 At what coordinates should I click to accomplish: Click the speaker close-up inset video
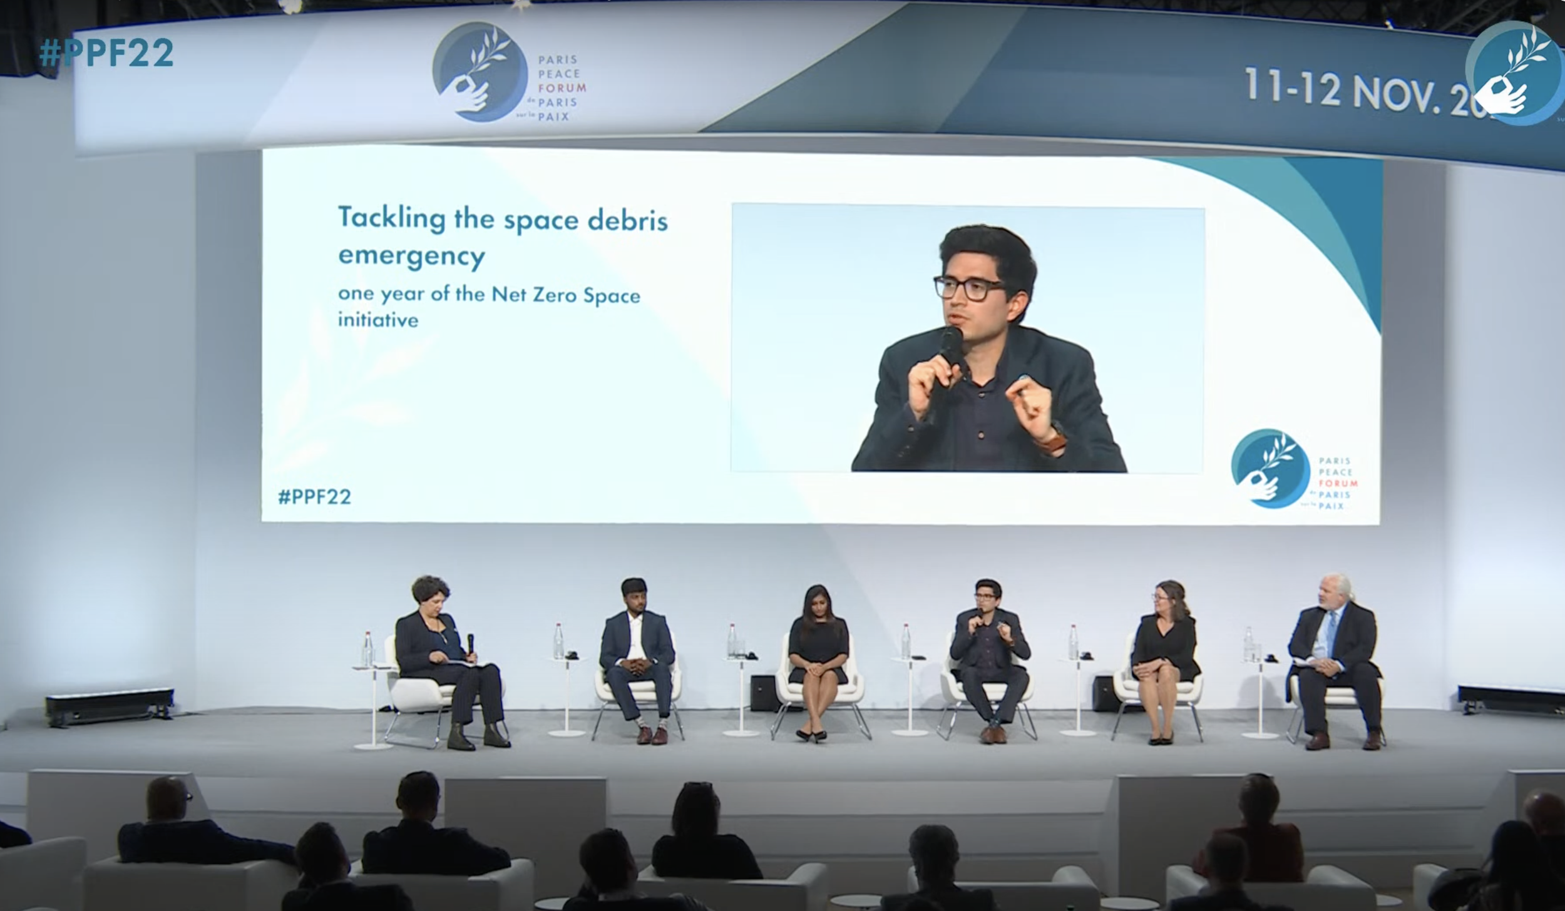pyautogui.click(x=967, y=338)
